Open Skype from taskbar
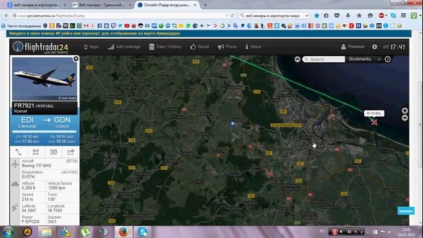 (x=143, y=232)
